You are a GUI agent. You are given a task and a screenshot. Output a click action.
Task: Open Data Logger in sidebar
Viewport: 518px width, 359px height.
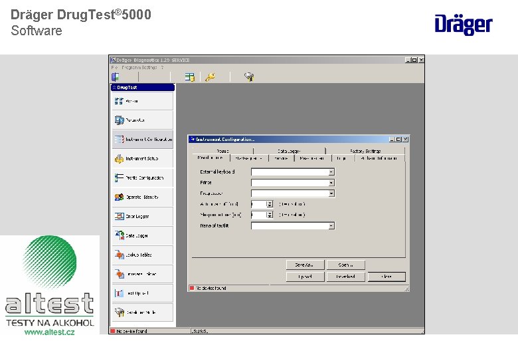[x=142, y=235]
